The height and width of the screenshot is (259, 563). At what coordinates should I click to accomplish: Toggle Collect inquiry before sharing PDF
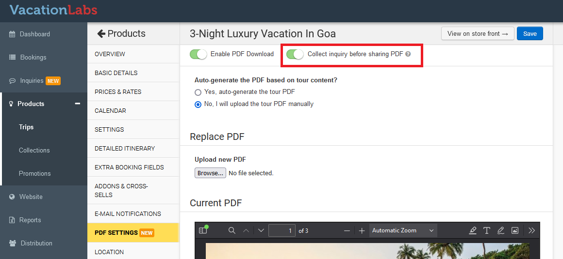click(295, 54)
